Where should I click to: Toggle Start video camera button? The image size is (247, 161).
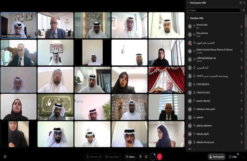tap(111, 157)
